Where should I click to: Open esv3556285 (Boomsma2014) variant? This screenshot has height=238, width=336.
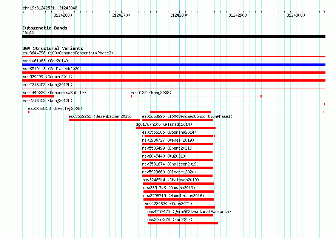coord(169,132)
